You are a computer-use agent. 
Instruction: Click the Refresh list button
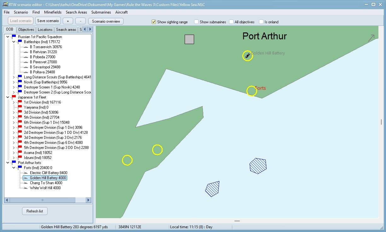coord(35,211)
